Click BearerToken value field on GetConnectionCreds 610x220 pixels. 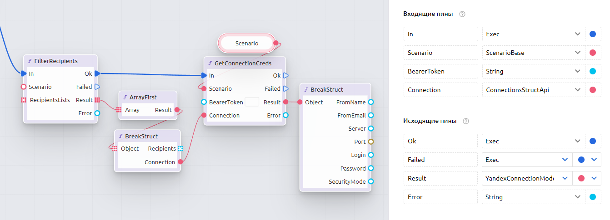(x=252, y=103)
